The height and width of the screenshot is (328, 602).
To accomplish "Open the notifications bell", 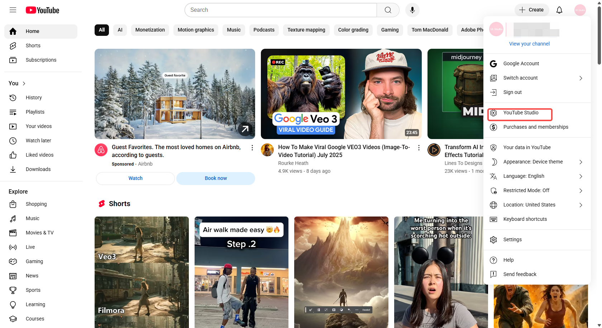I will (x=559, y=10).
